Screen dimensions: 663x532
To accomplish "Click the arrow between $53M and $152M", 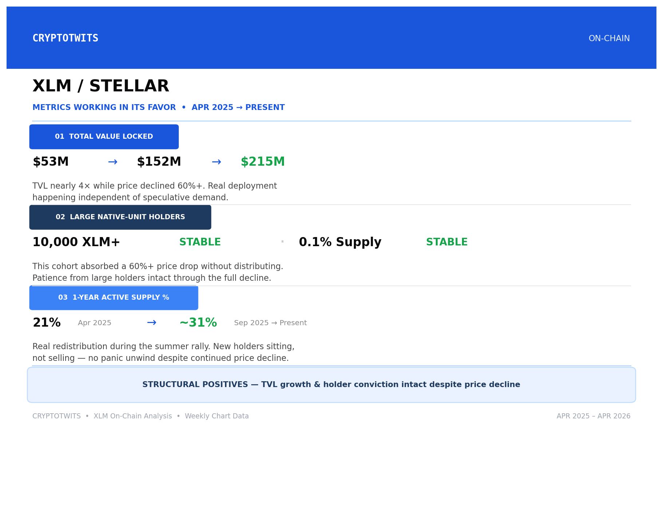I will tap(113, 162).
